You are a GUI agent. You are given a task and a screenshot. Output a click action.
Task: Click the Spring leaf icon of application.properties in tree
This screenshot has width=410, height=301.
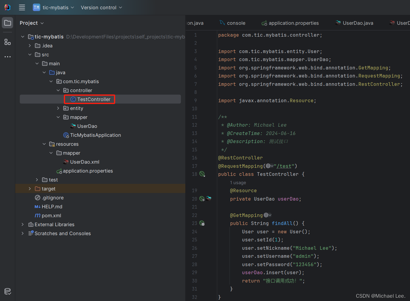pos(59,171)
